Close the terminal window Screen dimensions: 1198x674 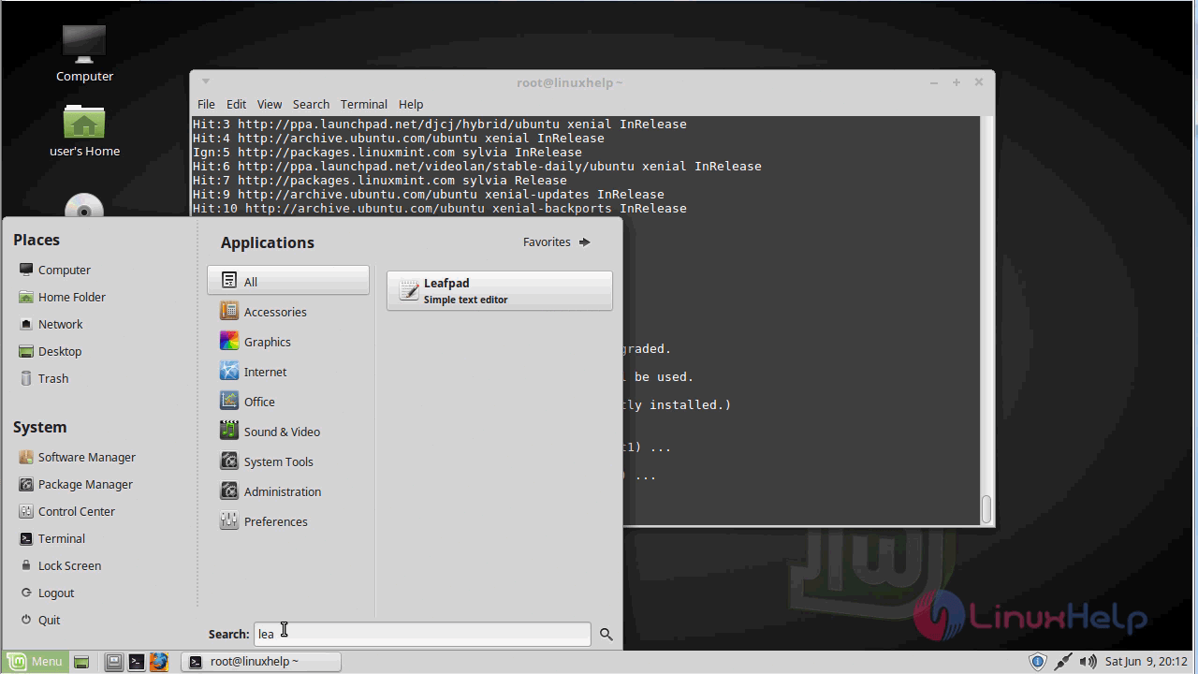pos(979,82)
